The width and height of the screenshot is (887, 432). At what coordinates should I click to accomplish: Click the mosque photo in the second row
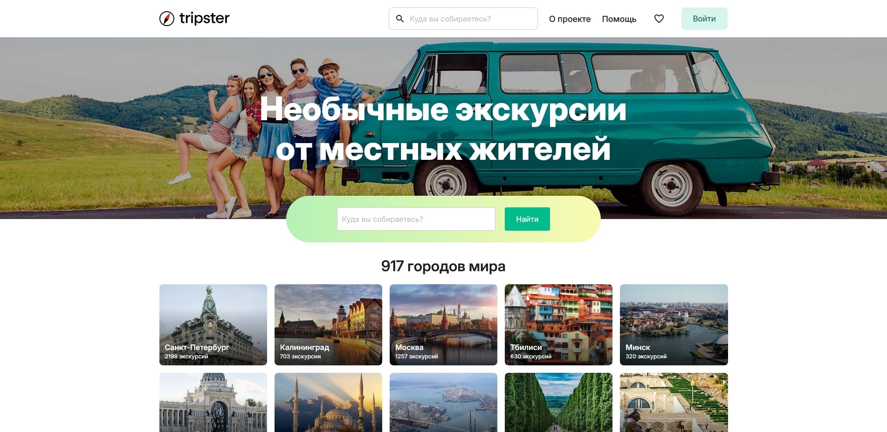coord(328,403)
